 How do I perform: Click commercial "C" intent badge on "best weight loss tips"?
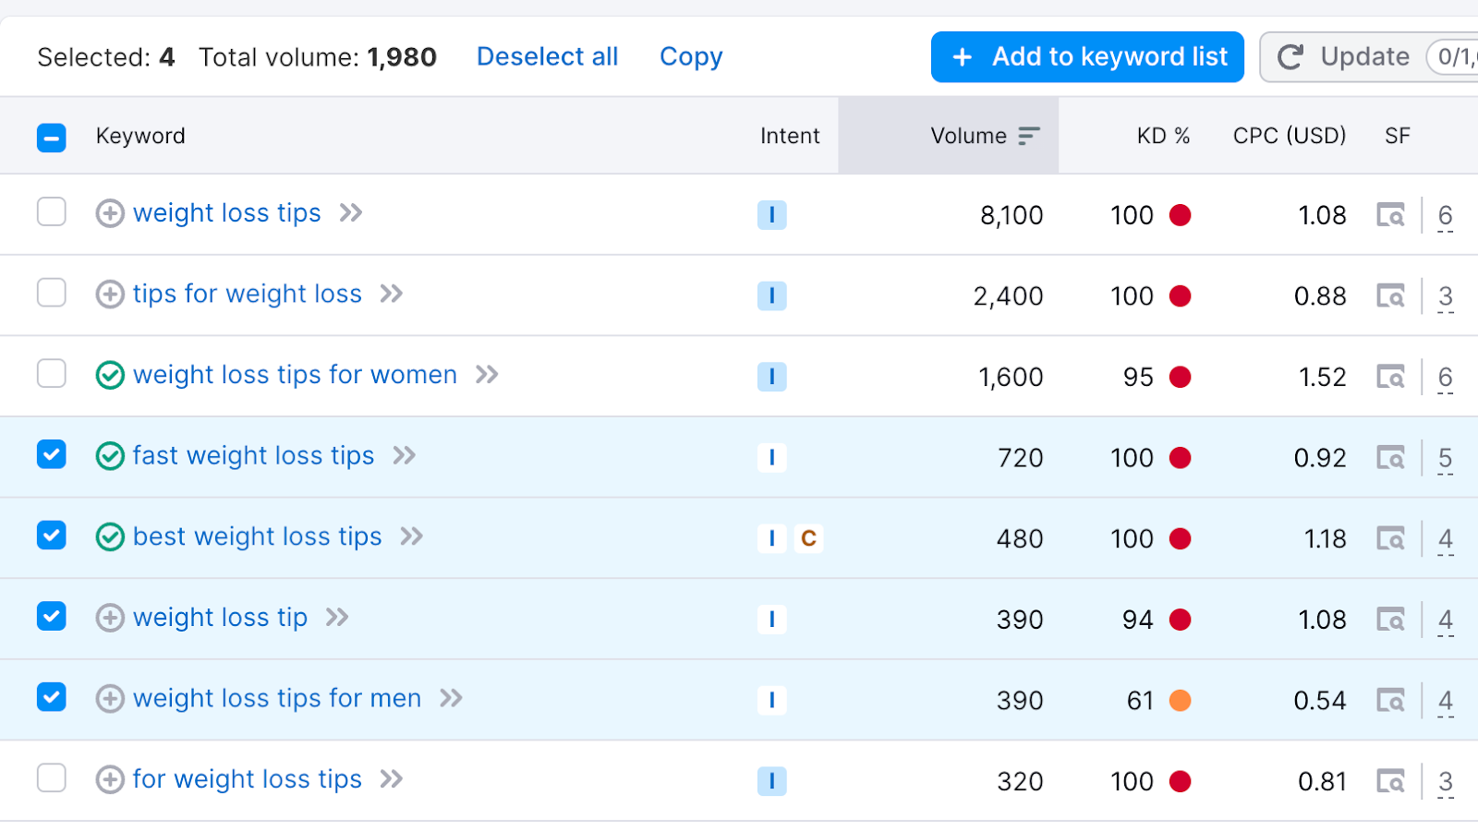coord(808,538)
